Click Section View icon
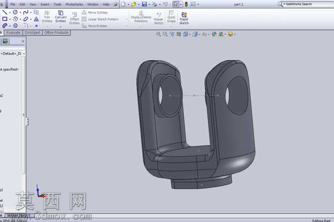Image resolution: width=334 pixels, height=222 pixels. (x=179, y=34)
